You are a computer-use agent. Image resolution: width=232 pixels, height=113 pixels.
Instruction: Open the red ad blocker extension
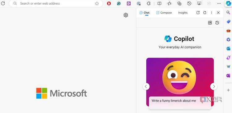109,3
